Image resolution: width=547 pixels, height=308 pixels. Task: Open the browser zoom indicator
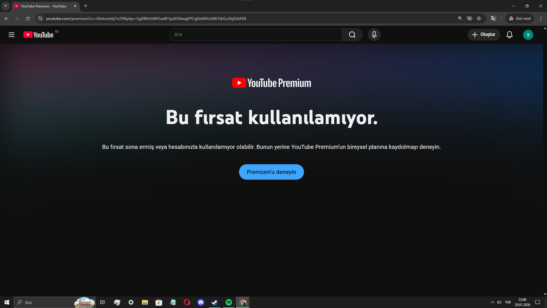tap(460, 19)
